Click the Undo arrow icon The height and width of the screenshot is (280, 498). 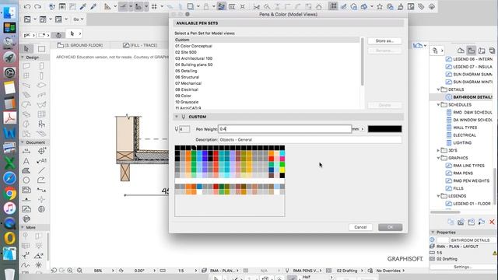(27, 6)
